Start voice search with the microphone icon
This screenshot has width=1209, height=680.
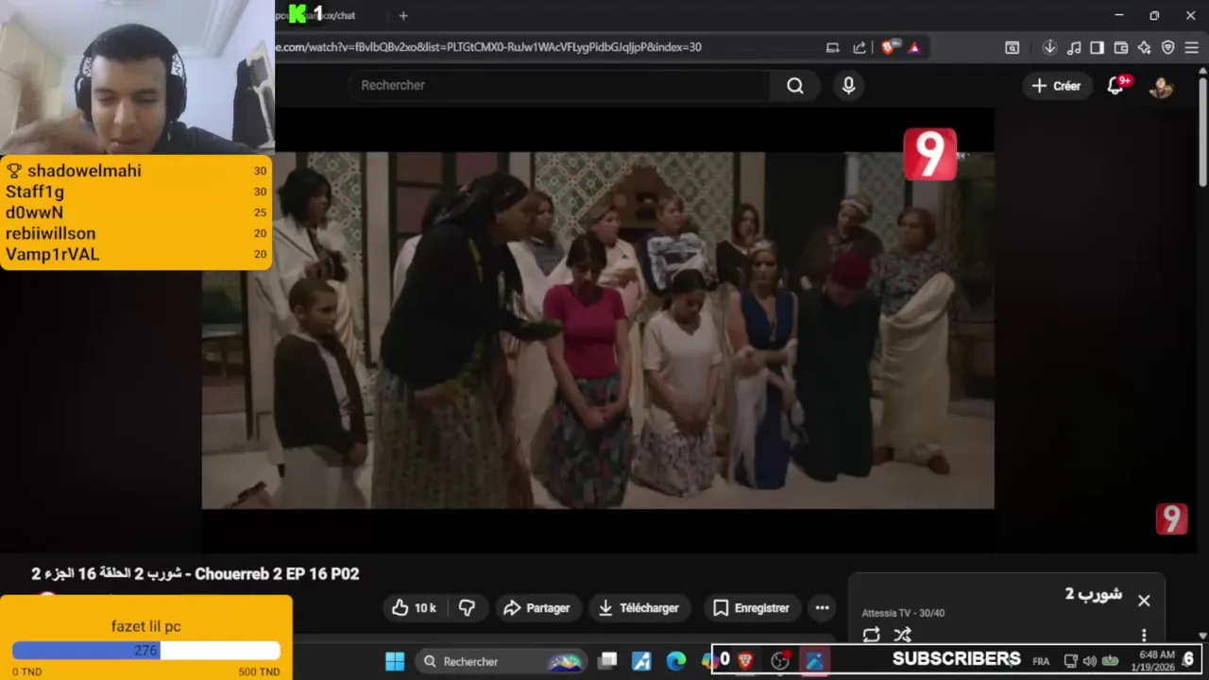848,85
